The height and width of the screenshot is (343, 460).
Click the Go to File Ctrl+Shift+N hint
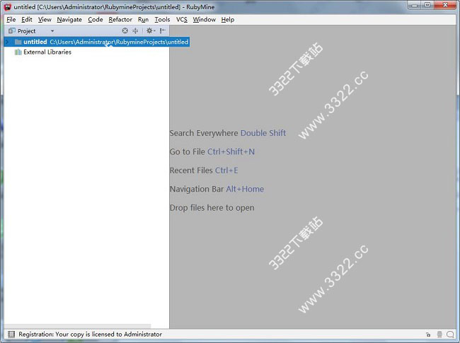(212, 152)
